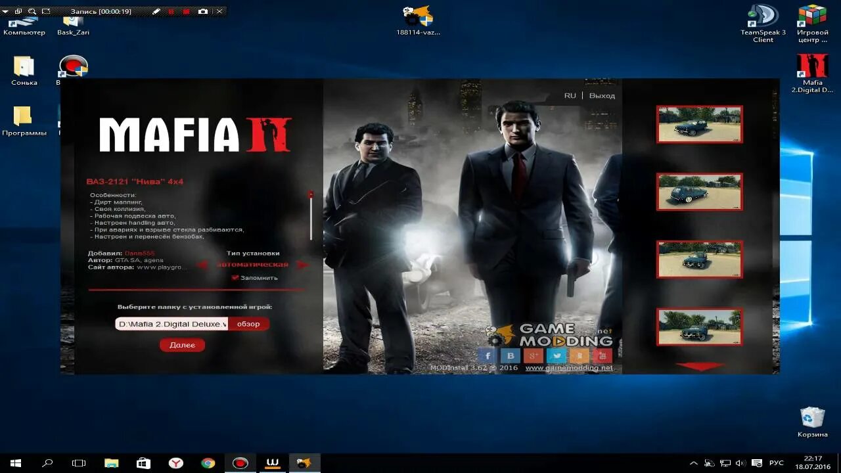Take a screenshot with camera icon
Image resolution: width=841 pixels, height=473 pixels.
tap(203, 12)
